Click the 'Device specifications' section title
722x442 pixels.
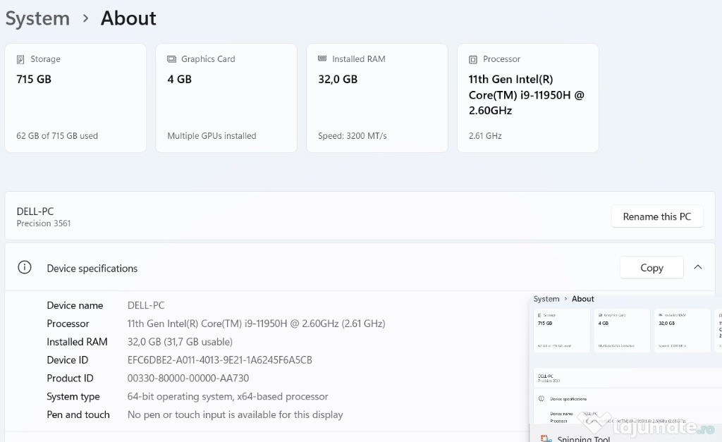coord(92,269)
